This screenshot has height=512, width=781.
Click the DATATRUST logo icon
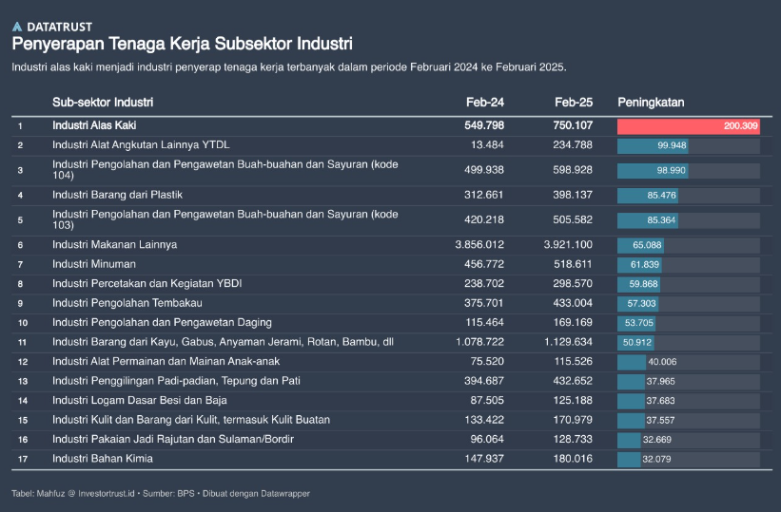click(17, 27)
